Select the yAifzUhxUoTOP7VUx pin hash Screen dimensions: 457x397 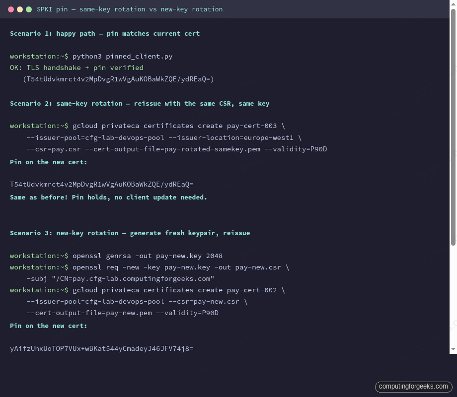click(x=101, y=348)
